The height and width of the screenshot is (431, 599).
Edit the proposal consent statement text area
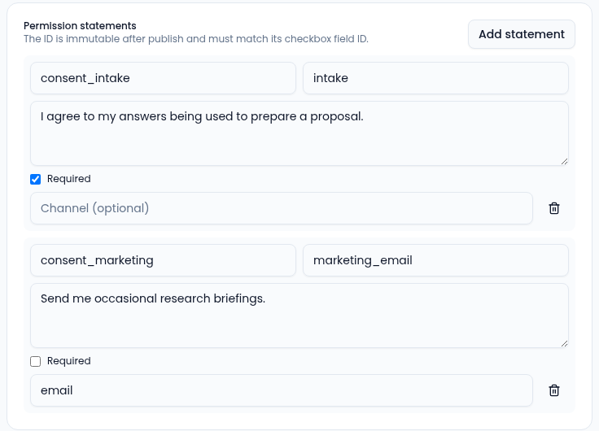[299, 133]
